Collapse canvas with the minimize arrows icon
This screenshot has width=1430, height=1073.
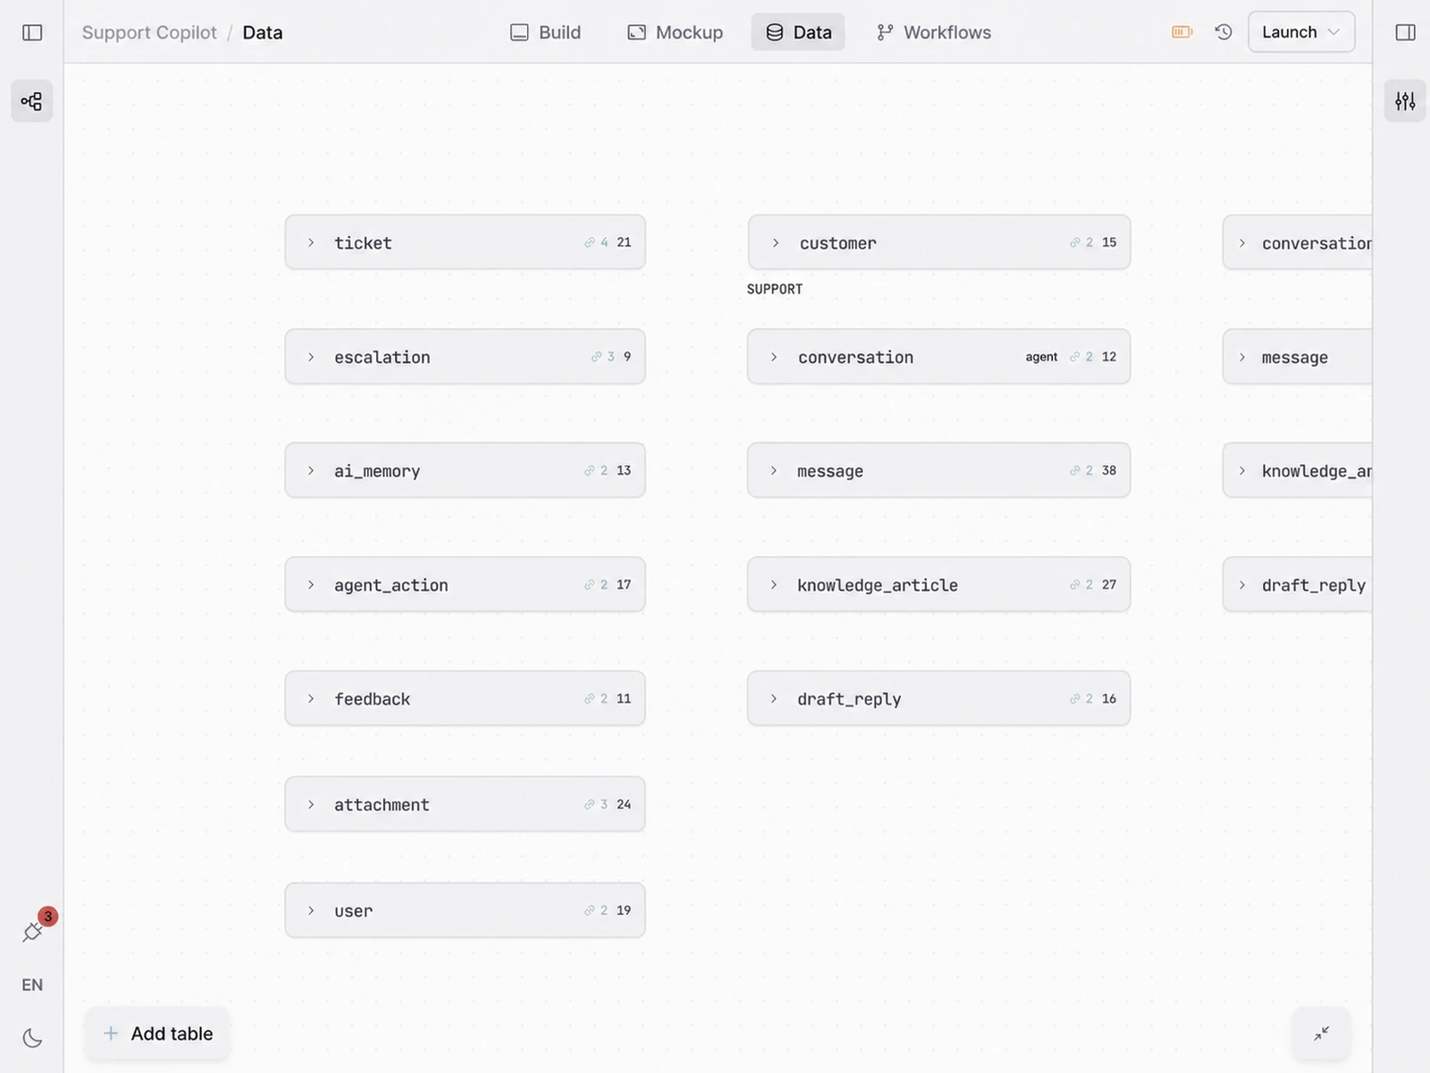click(x=1322, y=1033)
